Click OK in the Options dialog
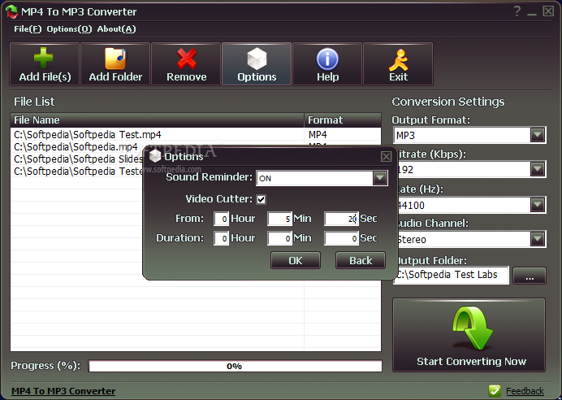This screenshot has width=562, height=400. coord(295,260)
